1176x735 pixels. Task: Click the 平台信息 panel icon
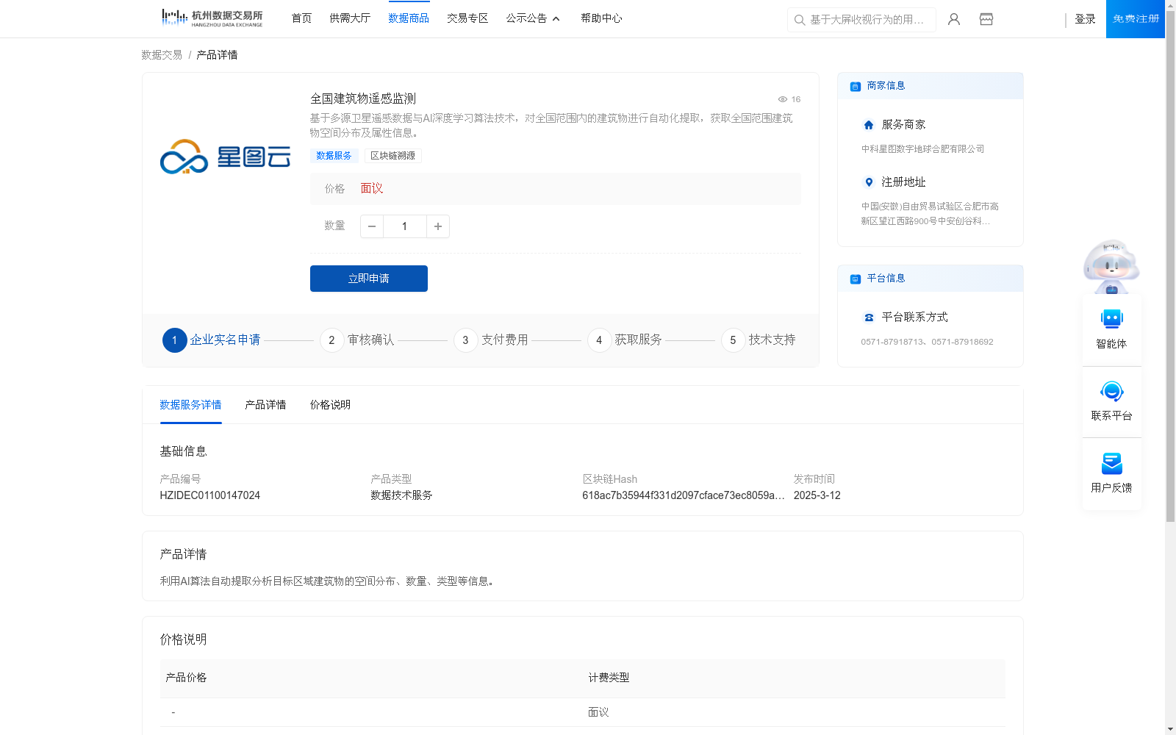[856, 279]
